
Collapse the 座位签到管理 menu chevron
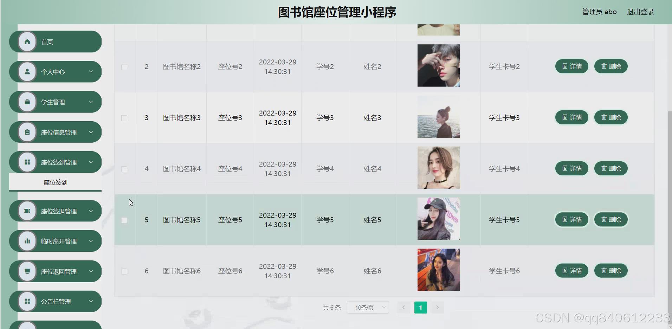(x=91, y=162)
